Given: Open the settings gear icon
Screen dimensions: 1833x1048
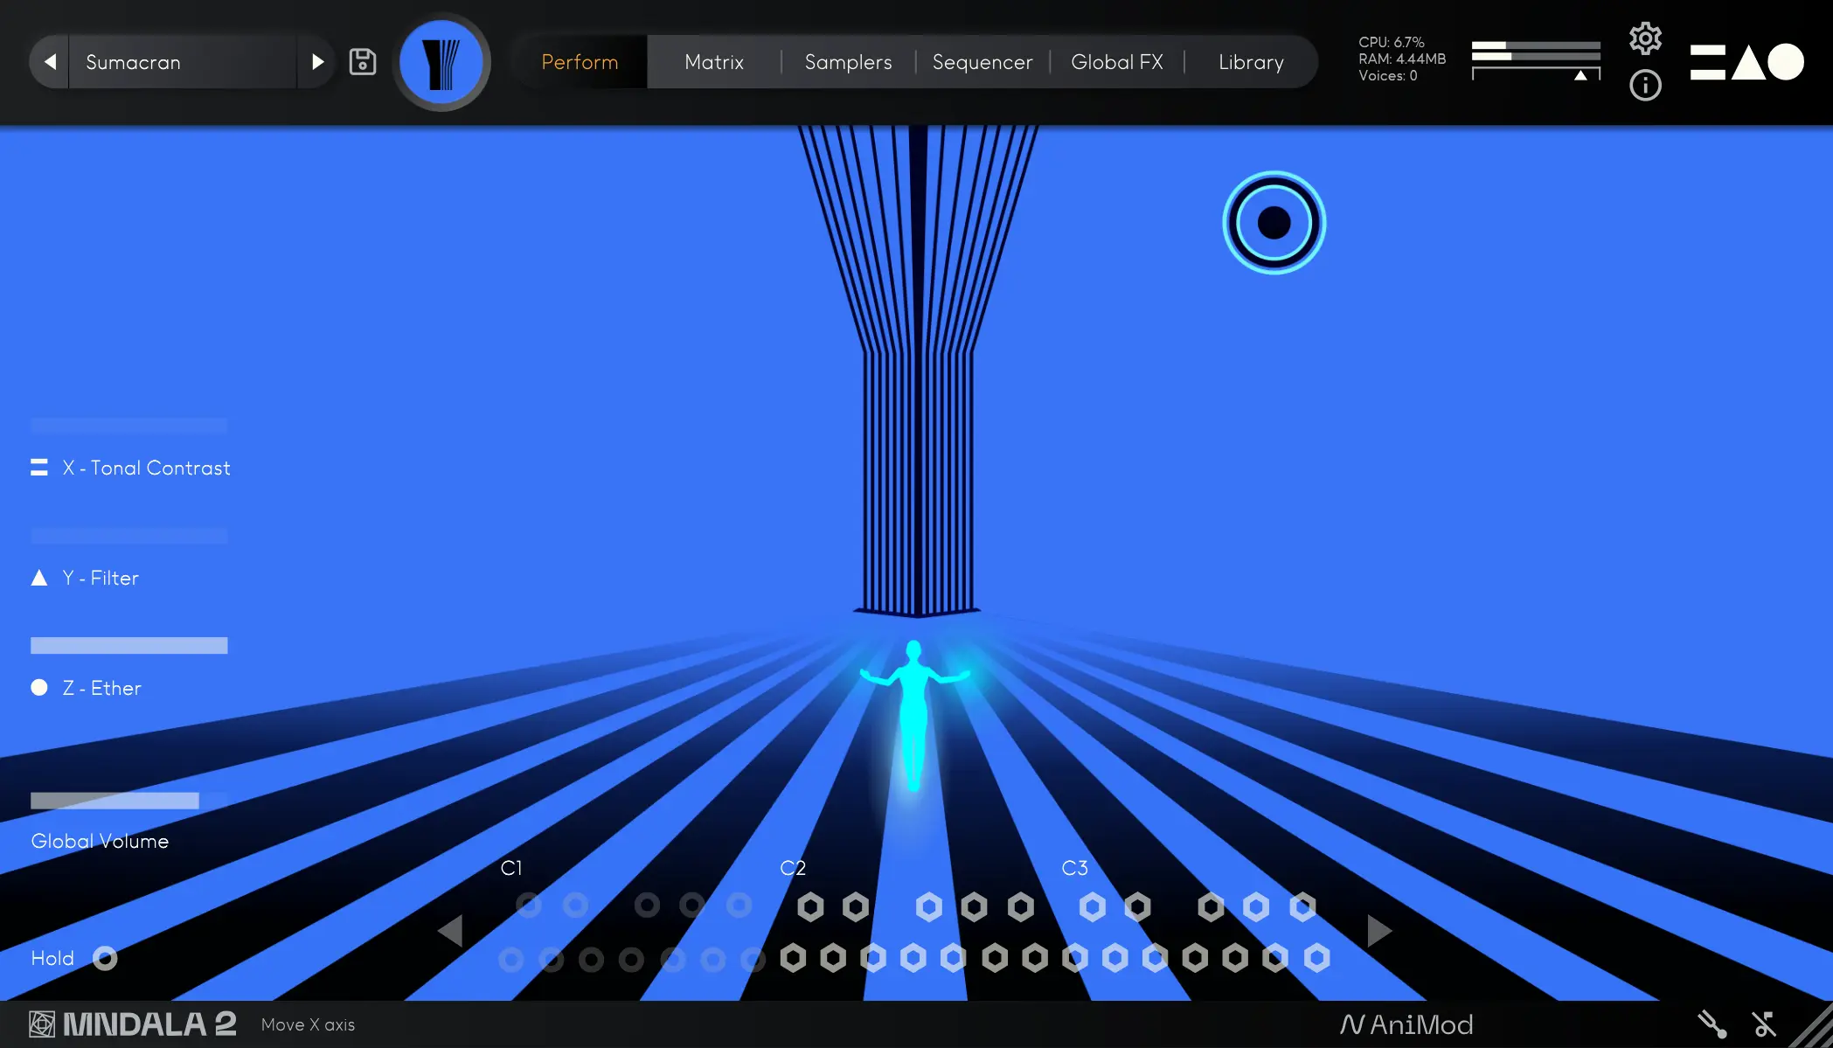Looking at the screenshot, I should tap(1645, 38).
